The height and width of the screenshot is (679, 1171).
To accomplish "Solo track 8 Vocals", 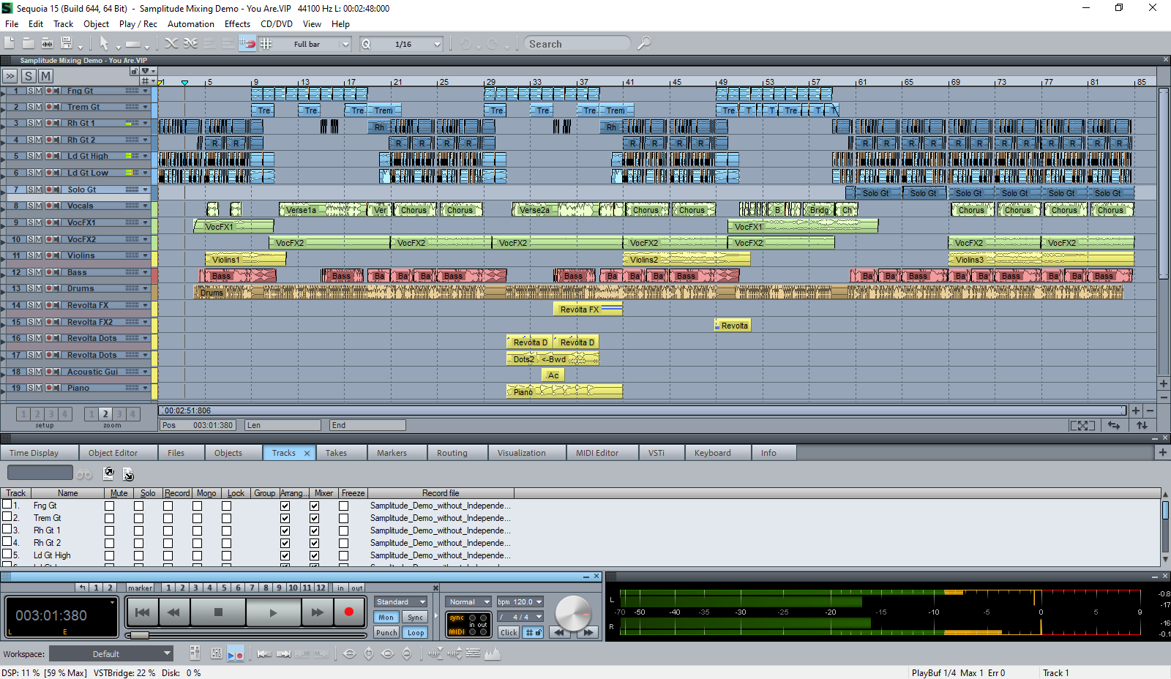I will 31,206.
